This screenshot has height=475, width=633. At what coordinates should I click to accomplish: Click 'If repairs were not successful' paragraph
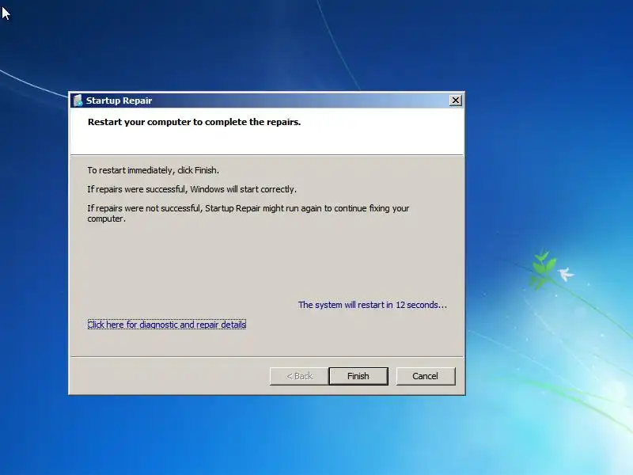point(248,213)
